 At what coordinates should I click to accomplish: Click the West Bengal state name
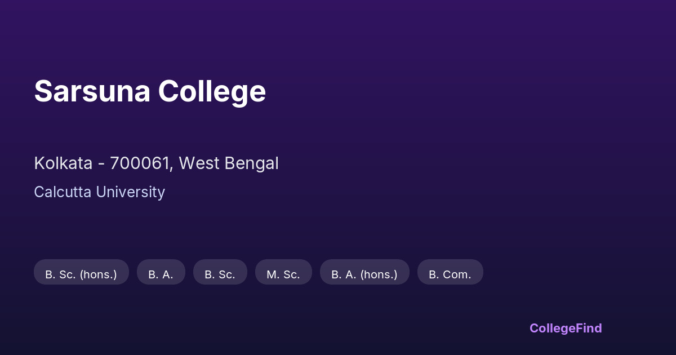229,163
